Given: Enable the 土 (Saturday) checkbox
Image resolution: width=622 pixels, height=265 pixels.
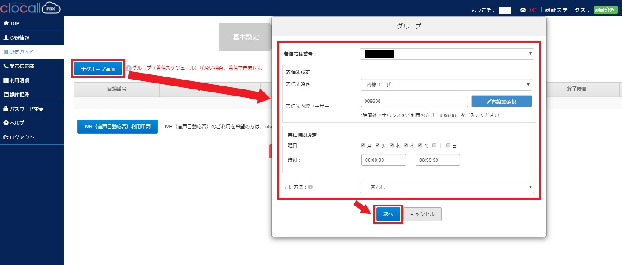Looking at the screenshot, I should click(434, 145).
